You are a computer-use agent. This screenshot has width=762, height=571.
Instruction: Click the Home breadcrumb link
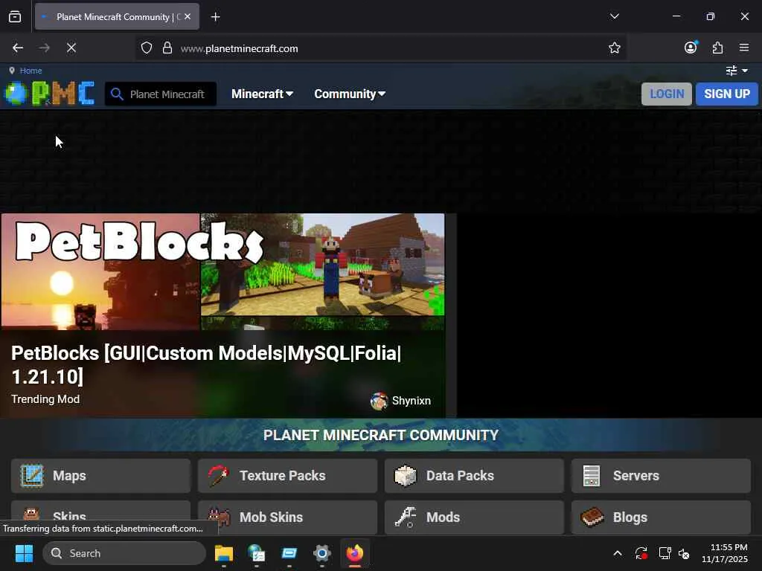(x=31, y=71)
